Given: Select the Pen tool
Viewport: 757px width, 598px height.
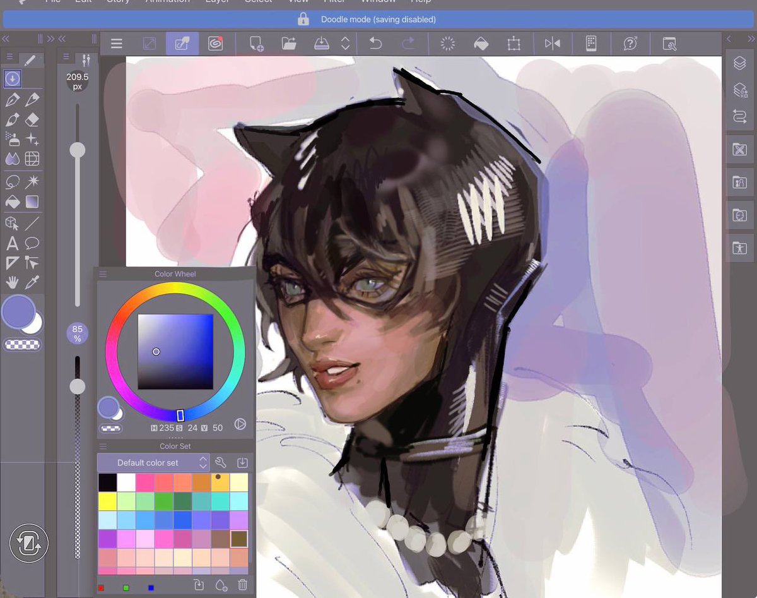Looking at the screenshot, I should click(12, 99).
